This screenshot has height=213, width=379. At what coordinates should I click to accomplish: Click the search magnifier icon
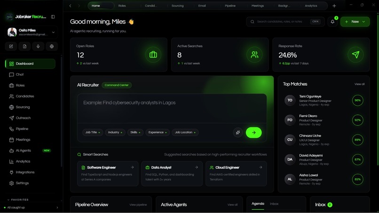click(x=253, y=22)
